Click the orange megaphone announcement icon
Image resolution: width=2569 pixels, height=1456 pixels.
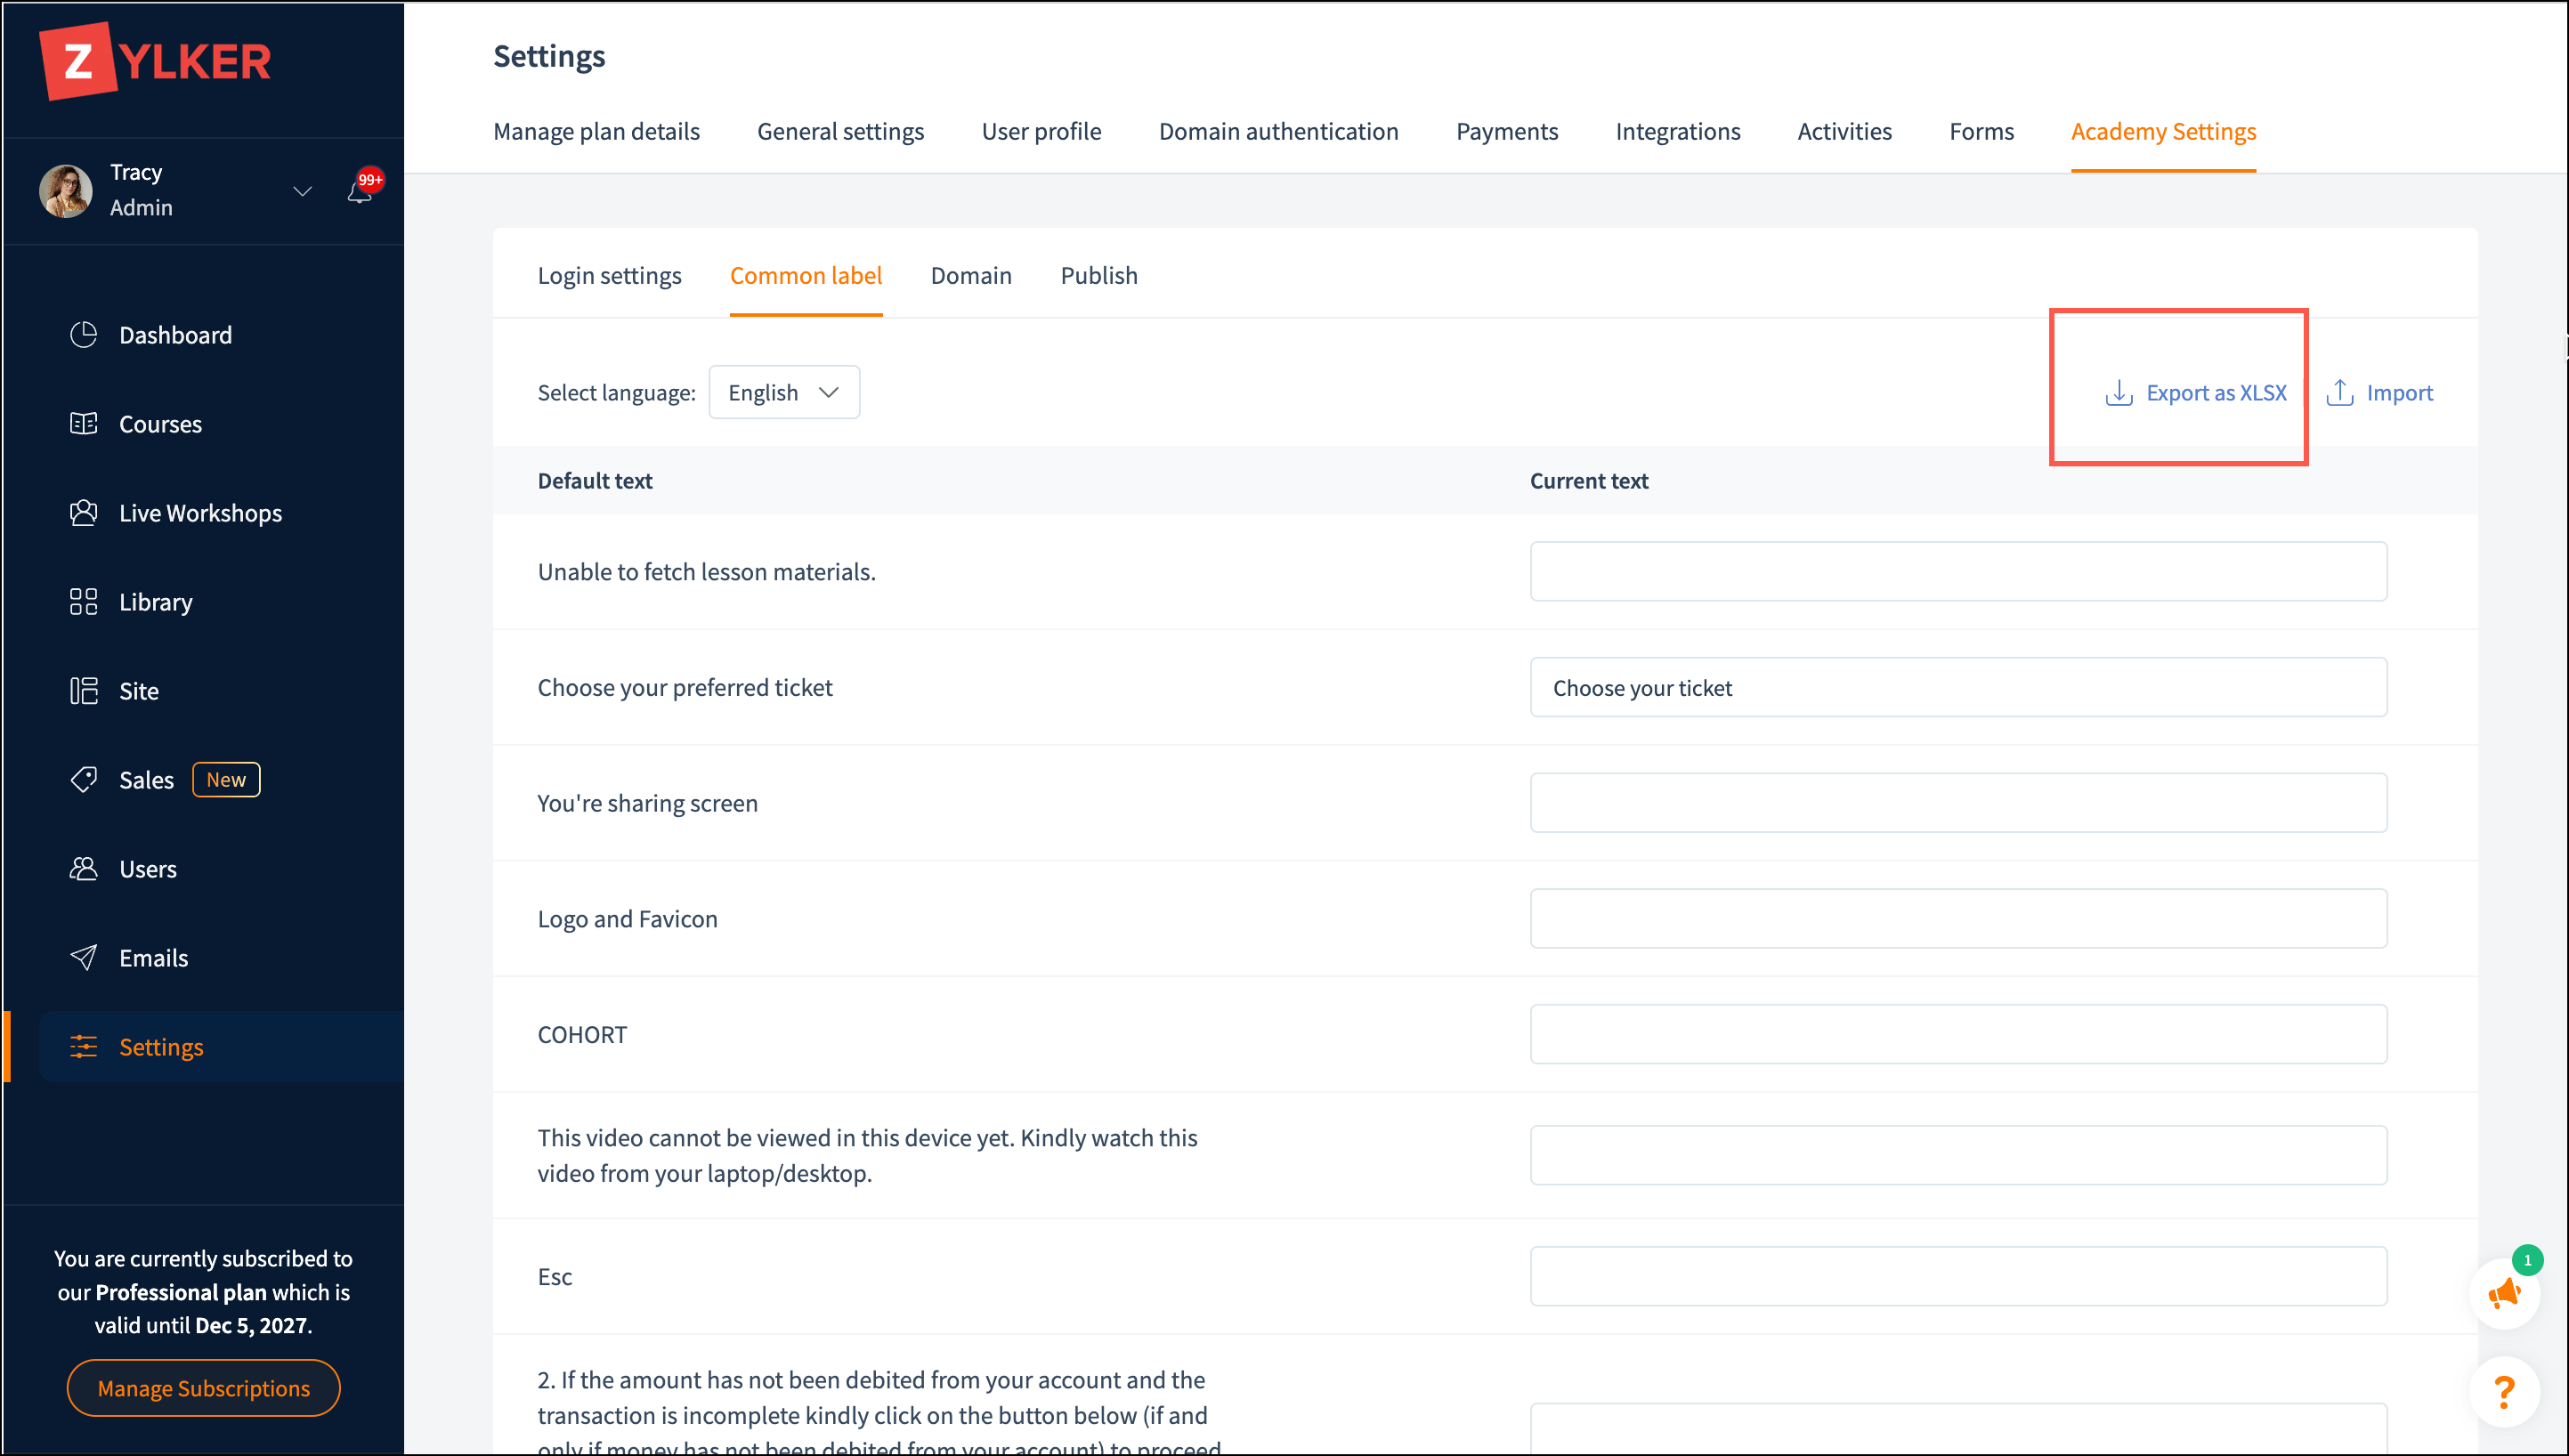point(2503,1294)
